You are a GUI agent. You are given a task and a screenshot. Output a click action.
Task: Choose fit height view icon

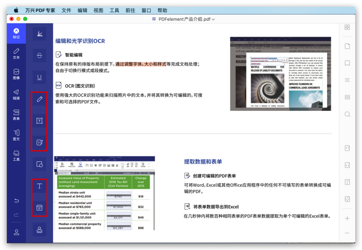[x=347, y=182]
